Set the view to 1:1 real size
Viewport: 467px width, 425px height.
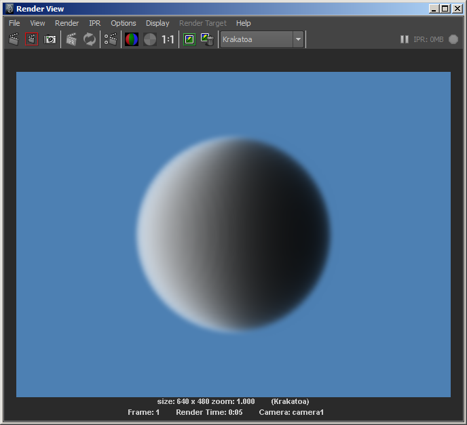pos(168,39)
